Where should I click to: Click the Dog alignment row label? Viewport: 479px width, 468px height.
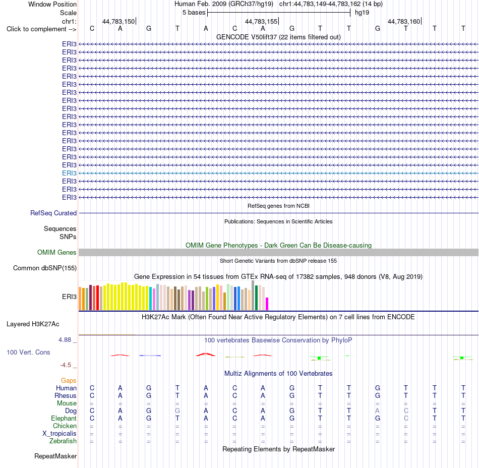pos(71,411)
